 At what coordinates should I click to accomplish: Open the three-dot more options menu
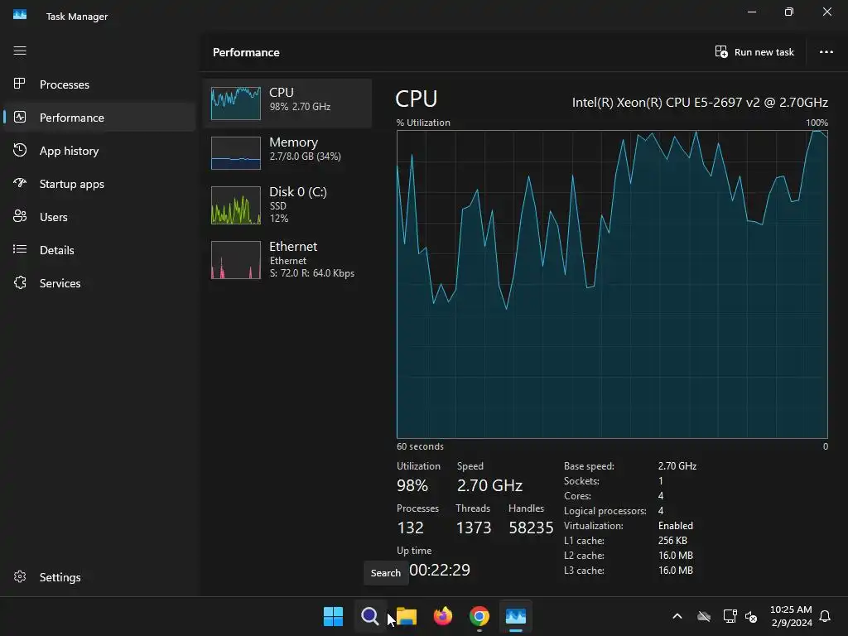826,52
